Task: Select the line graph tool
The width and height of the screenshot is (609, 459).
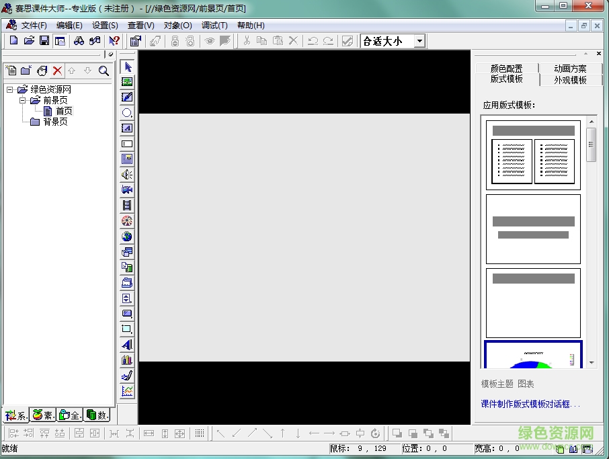Action: pos(127,391)
